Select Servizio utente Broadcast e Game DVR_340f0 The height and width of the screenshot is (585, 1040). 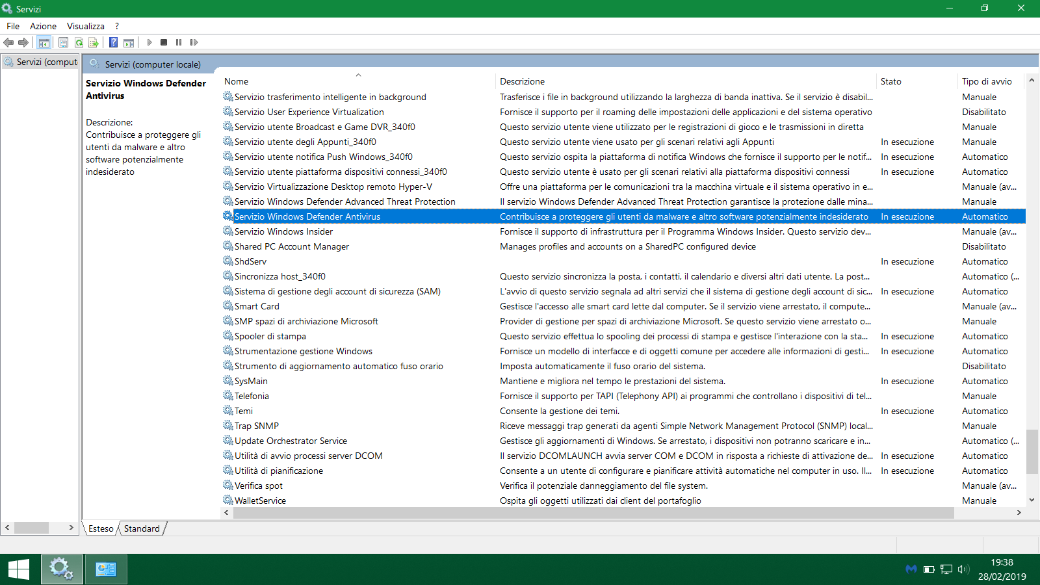click(x=623, y=127)
